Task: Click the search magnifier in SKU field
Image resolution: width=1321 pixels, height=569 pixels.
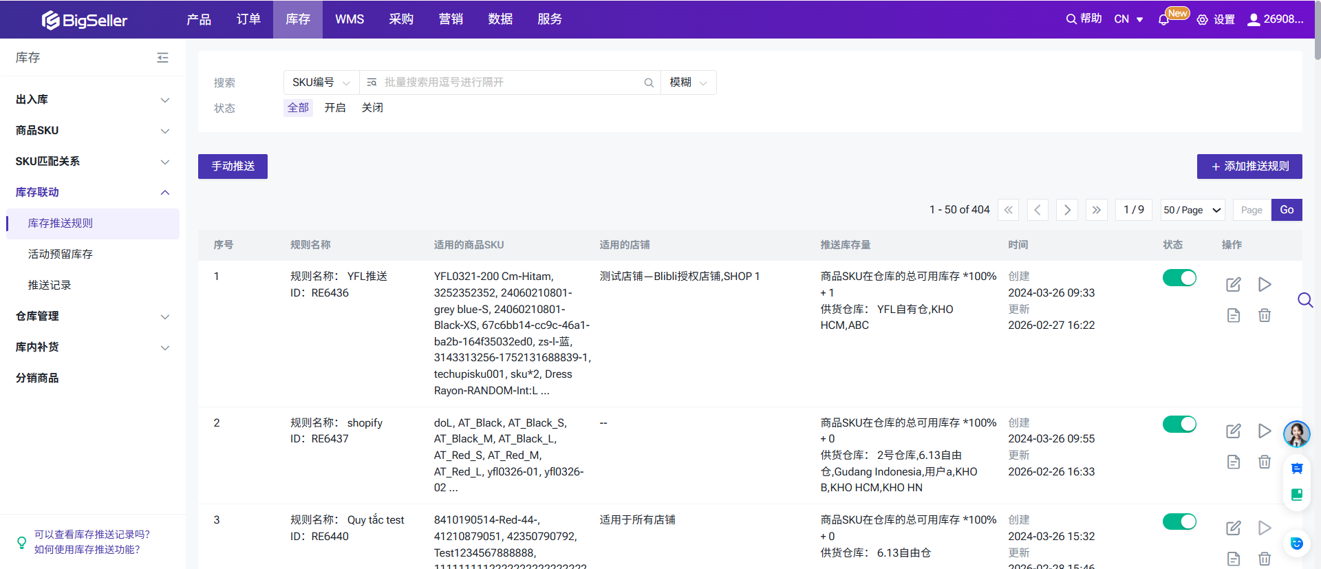Action: pyautogui.click(x=648, y=83)
